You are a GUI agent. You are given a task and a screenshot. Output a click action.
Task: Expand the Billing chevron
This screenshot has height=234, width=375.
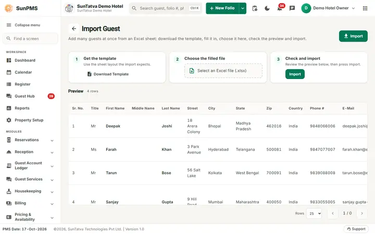pos(52,204)
